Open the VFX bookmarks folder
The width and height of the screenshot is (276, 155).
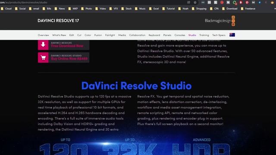[x=113, y=9]
